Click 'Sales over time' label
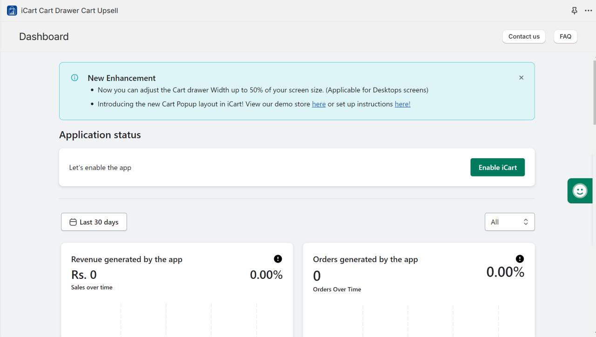 click(92, 288)
